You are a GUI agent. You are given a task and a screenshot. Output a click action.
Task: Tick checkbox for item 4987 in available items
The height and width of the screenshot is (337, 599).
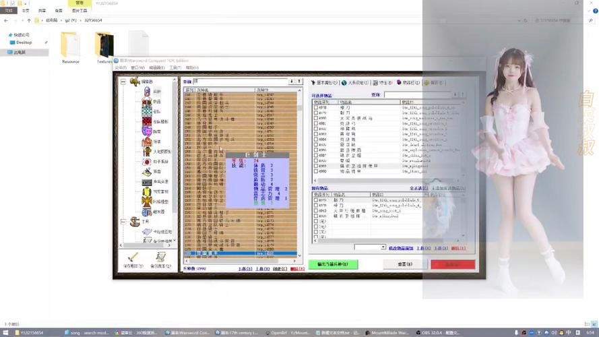[315, 156]
